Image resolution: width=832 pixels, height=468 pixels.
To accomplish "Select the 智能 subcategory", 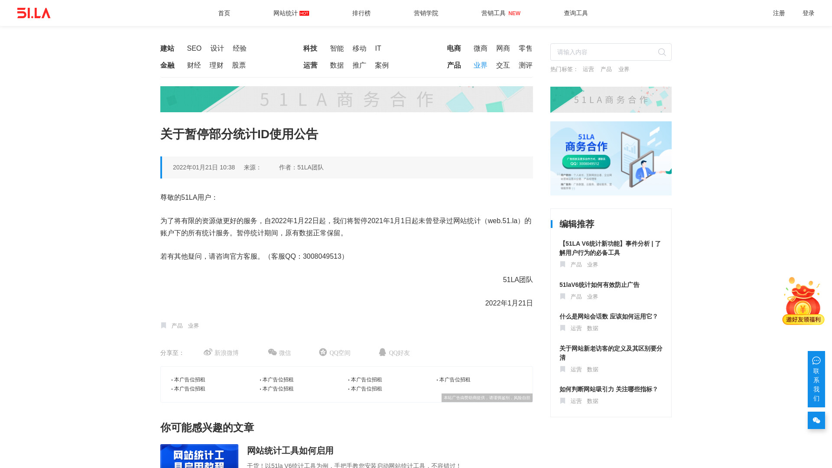I will point(337,49).
